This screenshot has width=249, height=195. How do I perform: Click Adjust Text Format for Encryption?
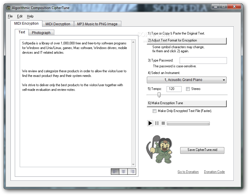(x=187, y=41)
